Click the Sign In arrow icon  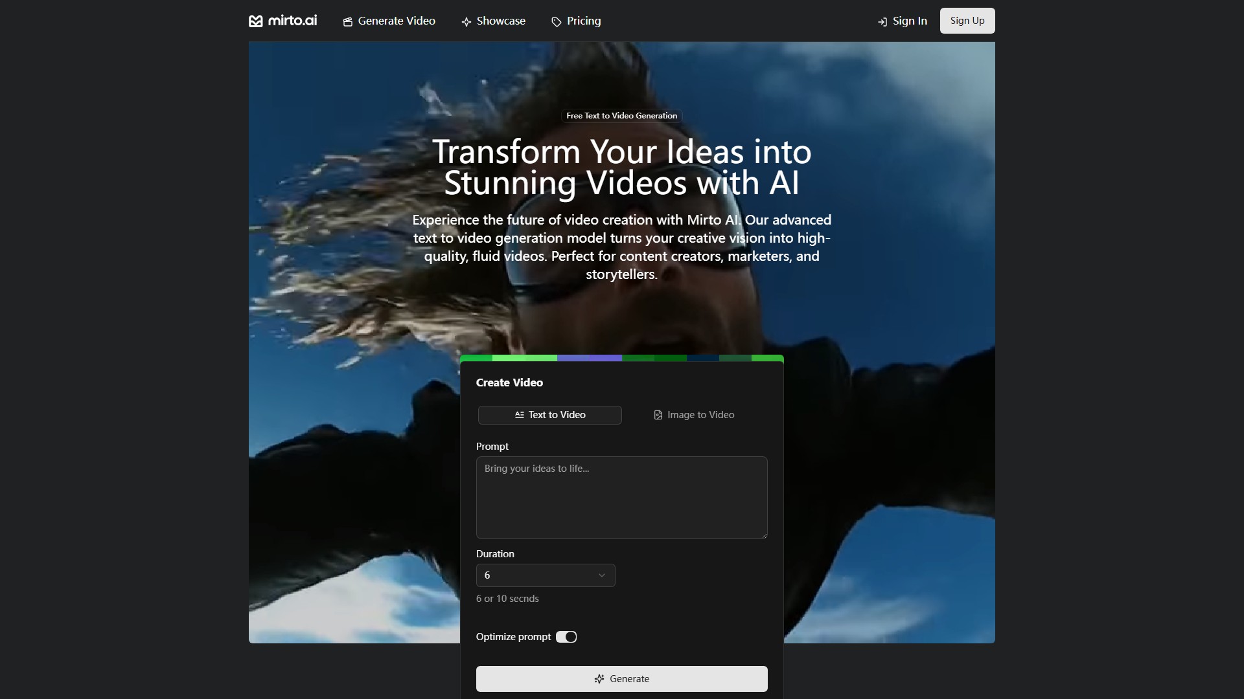(x=882, y=22)
